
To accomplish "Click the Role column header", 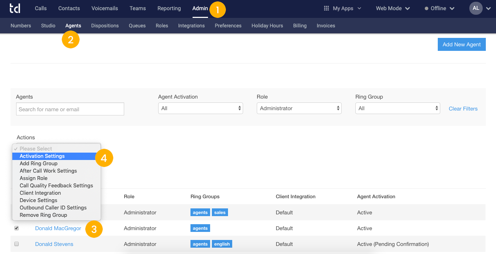I will [129, 196].
